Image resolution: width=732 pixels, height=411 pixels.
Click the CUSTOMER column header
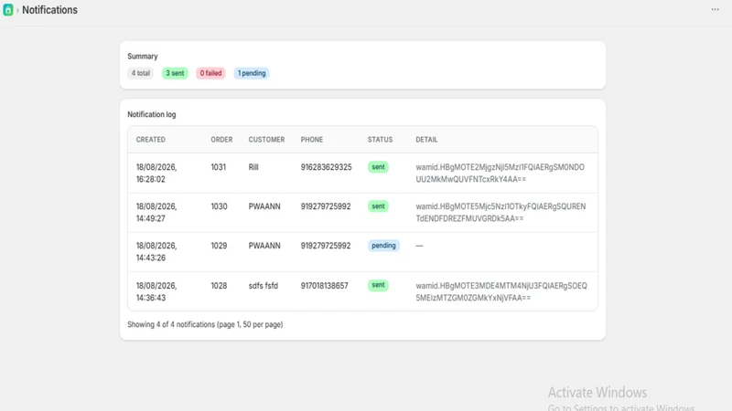click(266, 140)
